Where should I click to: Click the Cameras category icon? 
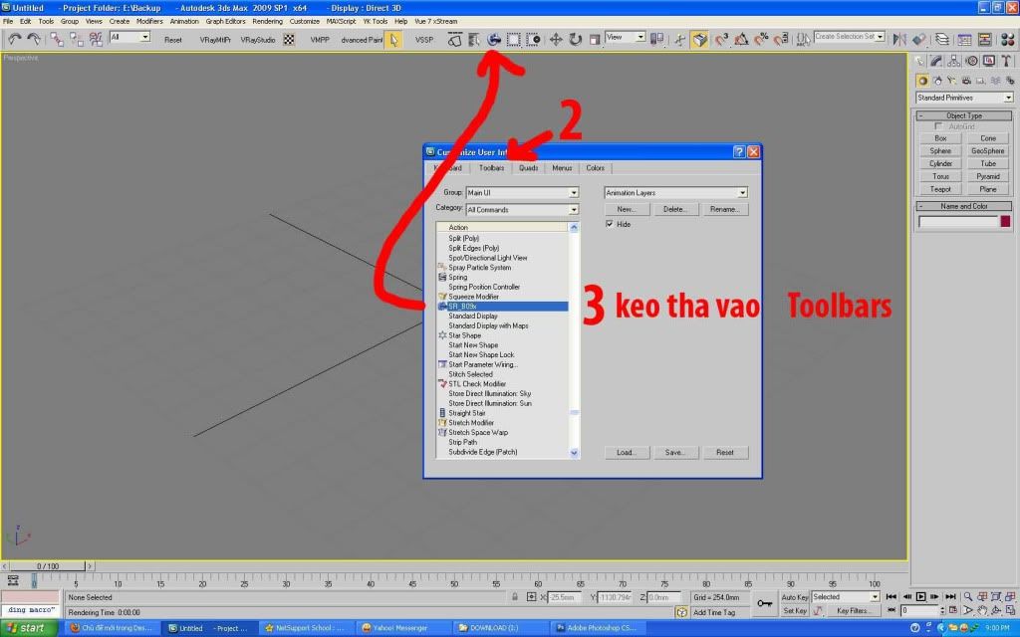(x=966, y=81)
